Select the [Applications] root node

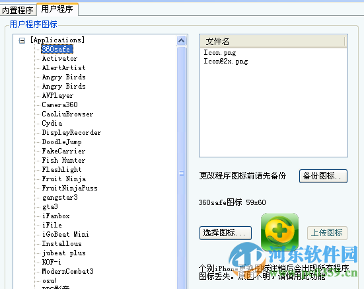click(x=57, y=40)
